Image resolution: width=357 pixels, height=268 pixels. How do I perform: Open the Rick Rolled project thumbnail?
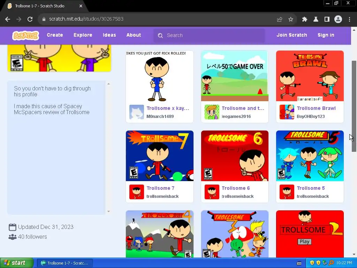(x=160, y=76)
